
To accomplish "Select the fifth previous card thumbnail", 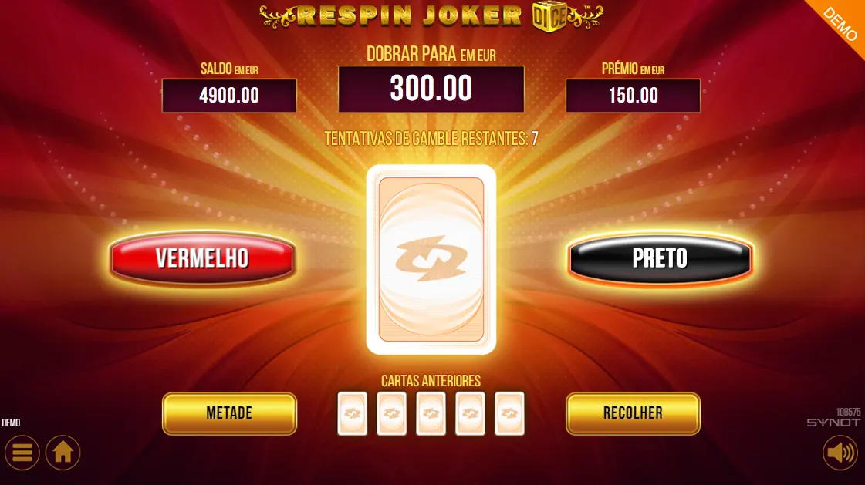I will coord(509,413).
